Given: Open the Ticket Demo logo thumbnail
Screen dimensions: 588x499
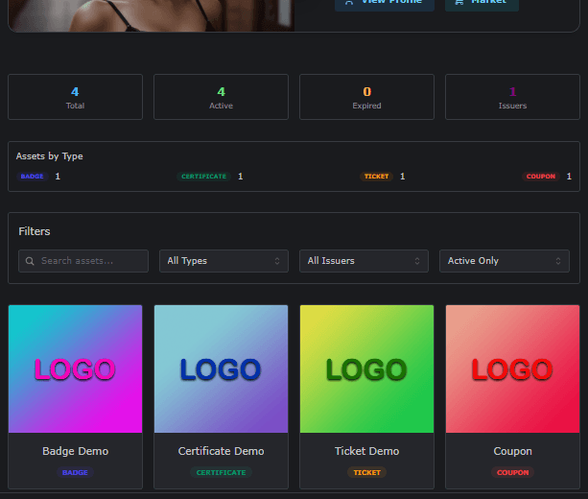Looking at the screenshot, I should coord(366,369).
